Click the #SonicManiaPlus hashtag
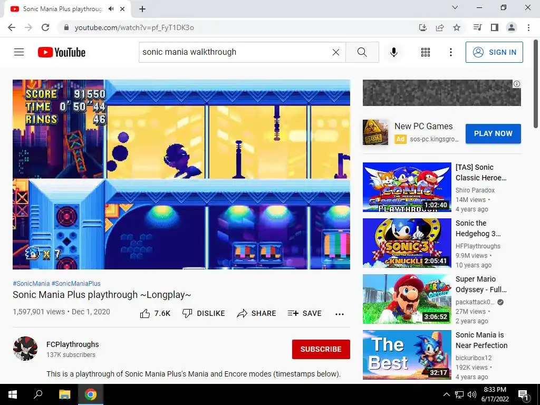 [x=76, y=283]
